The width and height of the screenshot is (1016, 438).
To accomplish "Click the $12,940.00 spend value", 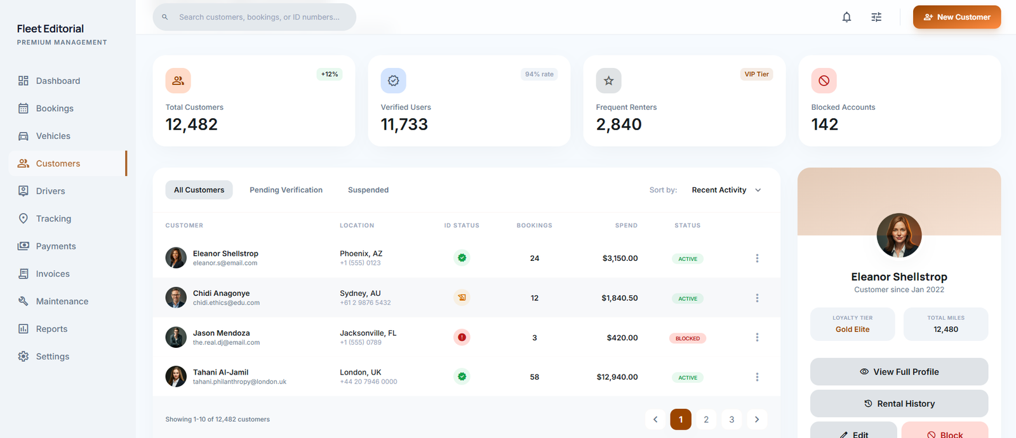I will (617, 377).
